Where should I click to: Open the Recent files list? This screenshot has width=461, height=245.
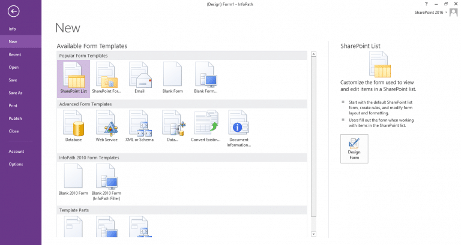pos(20,55)
